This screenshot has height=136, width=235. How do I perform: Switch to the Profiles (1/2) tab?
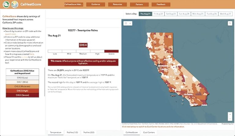[x=73, y=132]
